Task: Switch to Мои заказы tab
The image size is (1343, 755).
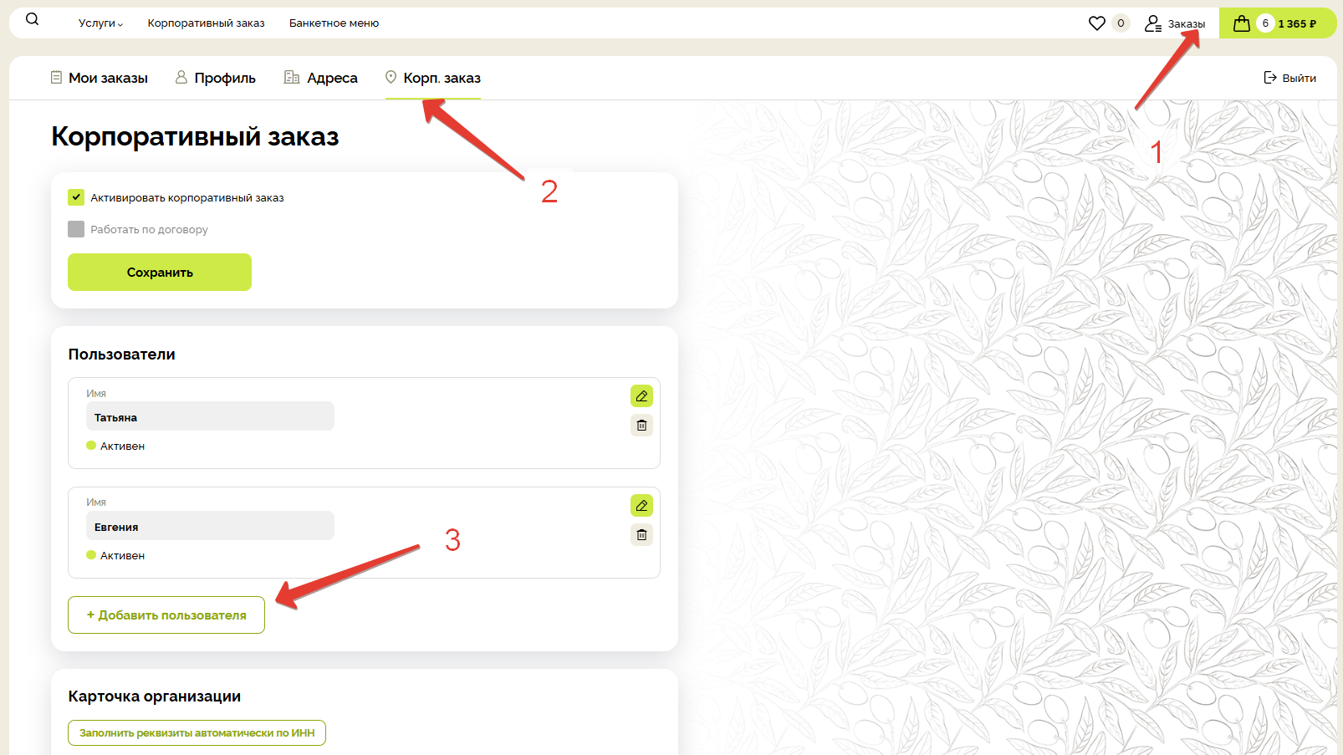Action: pos(100,78)
